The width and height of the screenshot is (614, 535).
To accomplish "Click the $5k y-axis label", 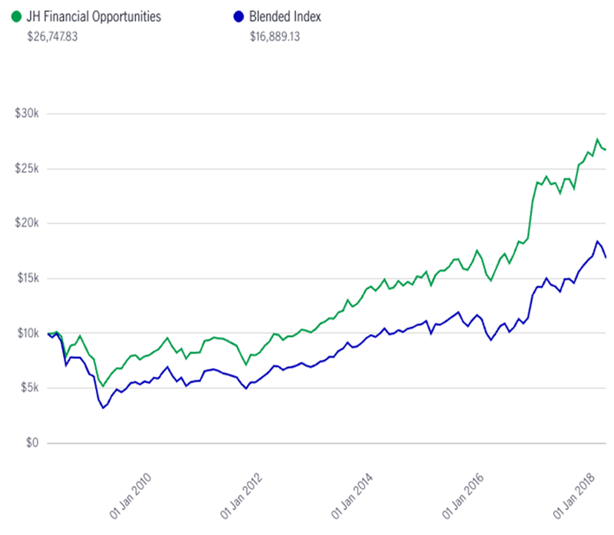I will coord(29,388).
